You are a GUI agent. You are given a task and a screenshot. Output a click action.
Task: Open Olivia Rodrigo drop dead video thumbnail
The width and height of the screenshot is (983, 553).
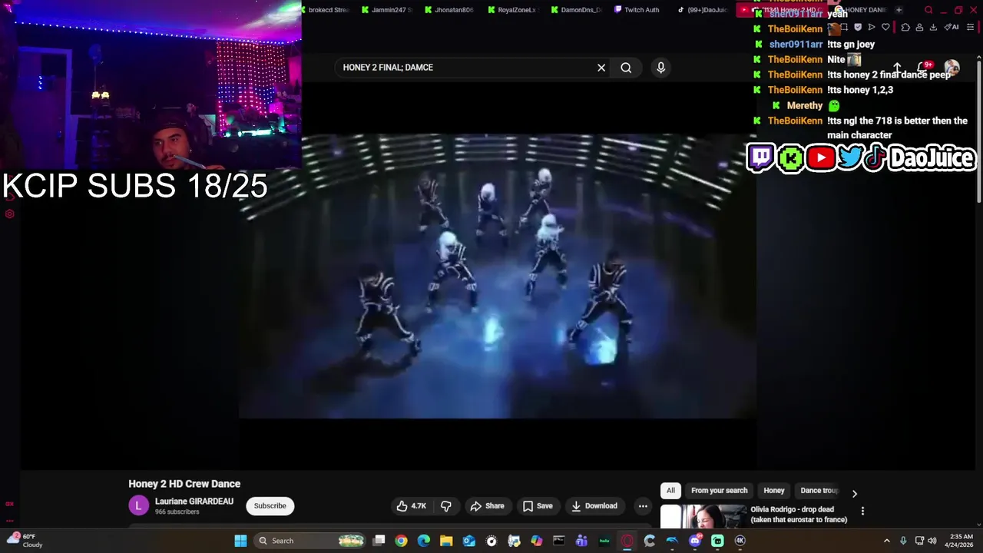(x=703, y=516)
